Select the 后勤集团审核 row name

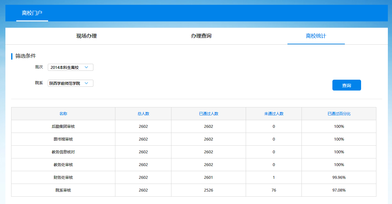tap(63, 127)
